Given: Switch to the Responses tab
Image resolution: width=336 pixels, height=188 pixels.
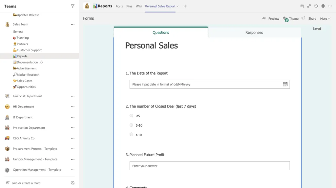Looking at the screenshot, I should 254,32.
